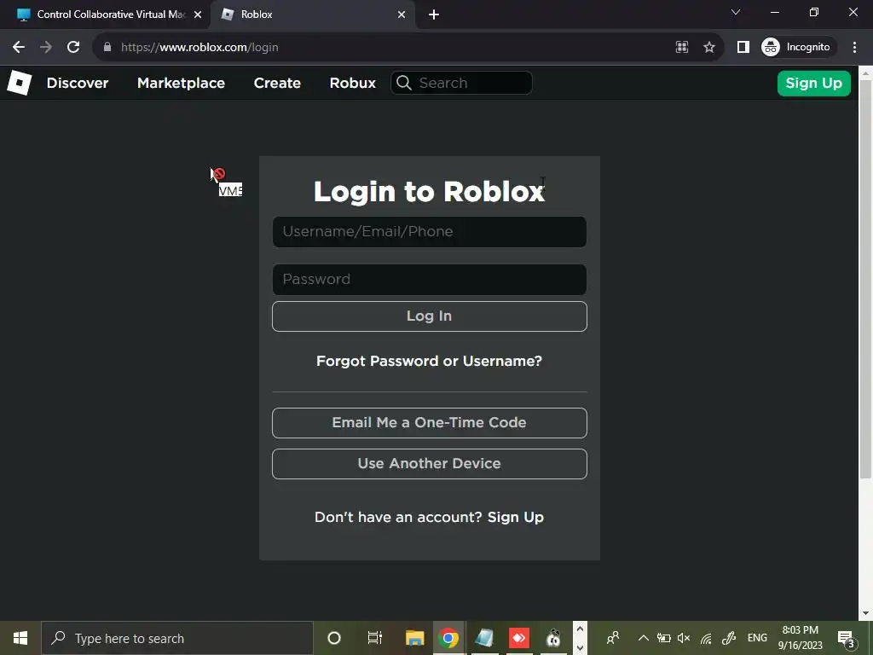Reload the page using the refresh icon
Screen dimensions: 873x655
pyautogui.click(x=73, y=48)
